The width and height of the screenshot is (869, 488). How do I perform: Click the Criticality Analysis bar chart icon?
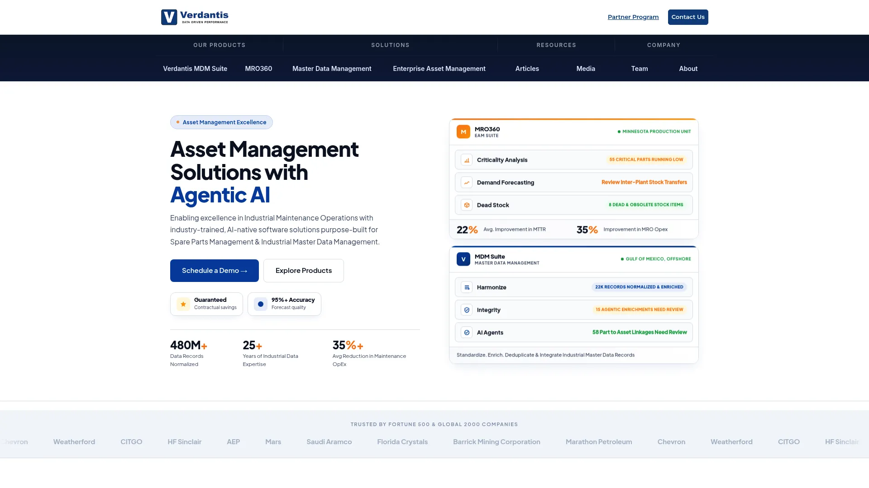(x=467, y=160)
